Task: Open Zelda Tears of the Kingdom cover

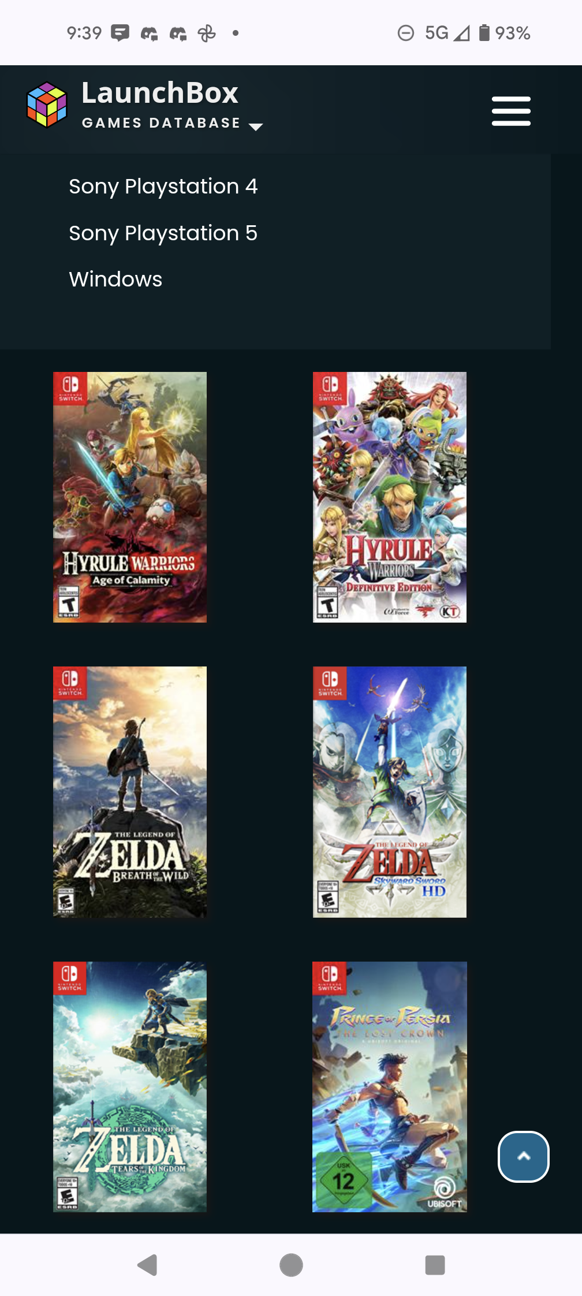Action: coord(130,1087)
